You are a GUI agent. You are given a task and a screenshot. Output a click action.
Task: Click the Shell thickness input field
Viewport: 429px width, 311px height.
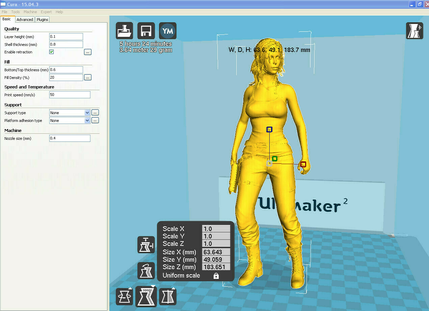(x=66, y=44)
